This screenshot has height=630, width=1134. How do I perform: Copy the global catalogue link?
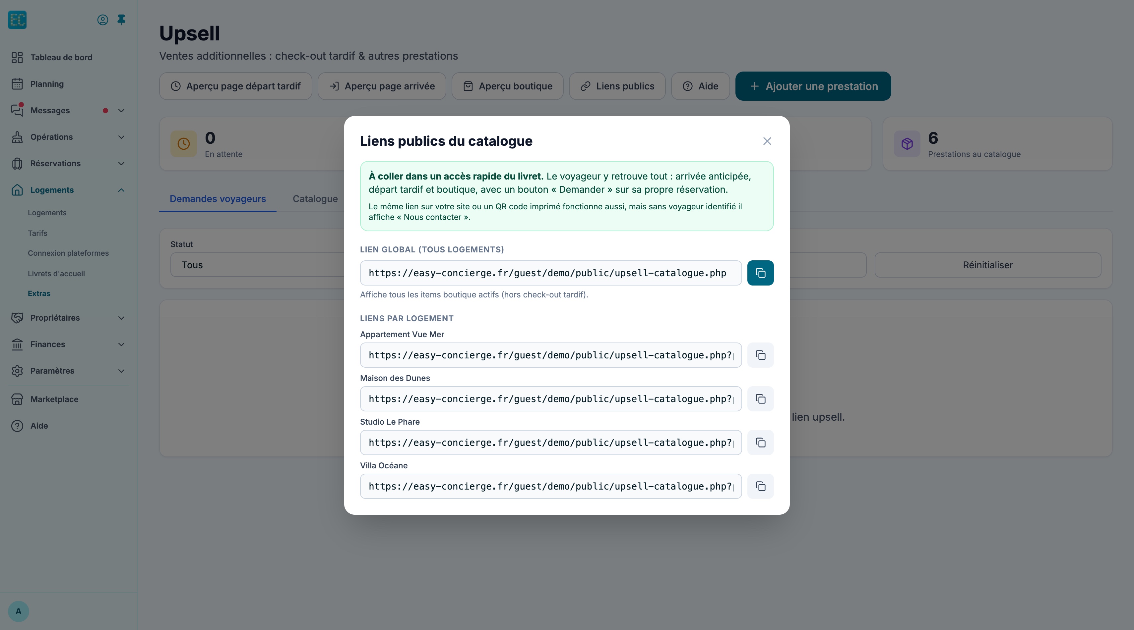click(x=760, y=273)
